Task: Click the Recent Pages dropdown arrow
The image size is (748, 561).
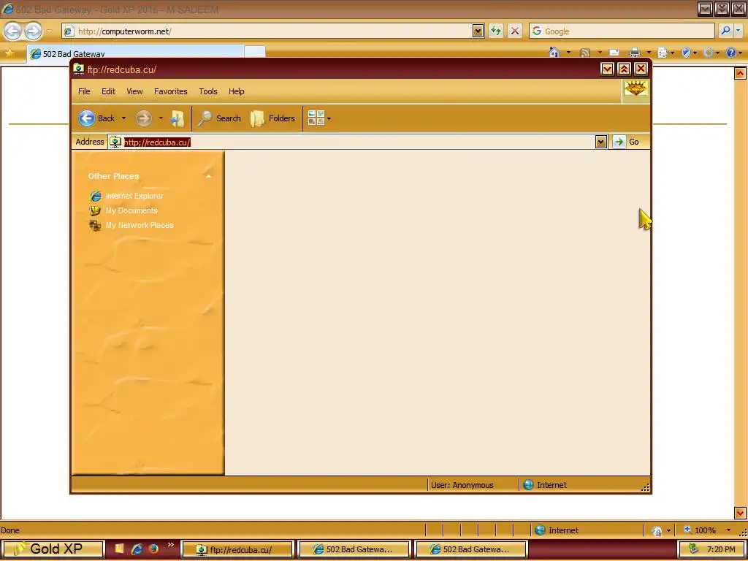Action: [x=49, y=31]
